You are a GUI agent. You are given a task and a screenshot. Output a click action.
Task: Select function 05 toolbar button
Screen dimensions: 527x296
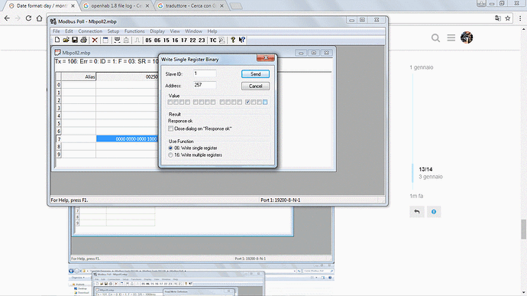149,40
